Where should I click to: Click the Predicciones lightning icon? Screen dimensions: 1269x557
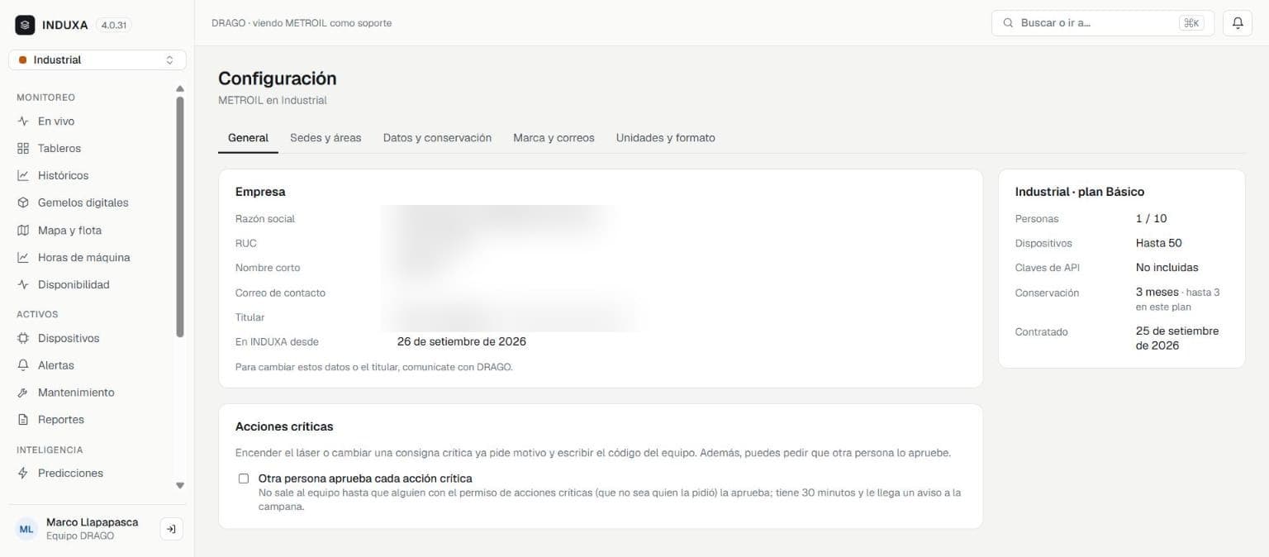tap(23, 474)
